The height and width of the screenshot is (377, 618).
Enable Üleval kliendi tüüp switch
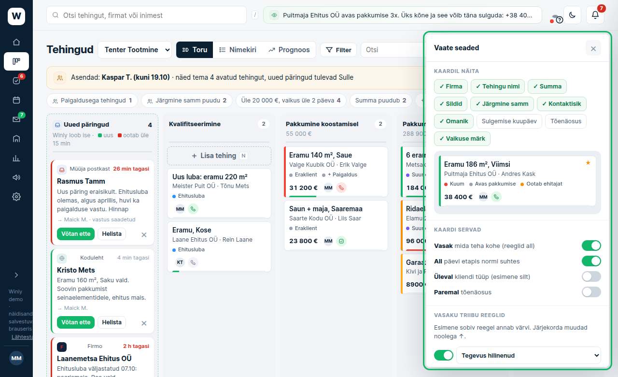tap(591, 276)
